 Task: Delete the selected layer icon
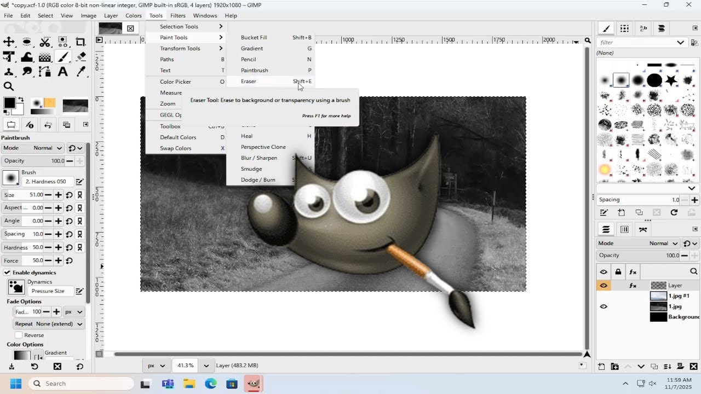point(694,366)
